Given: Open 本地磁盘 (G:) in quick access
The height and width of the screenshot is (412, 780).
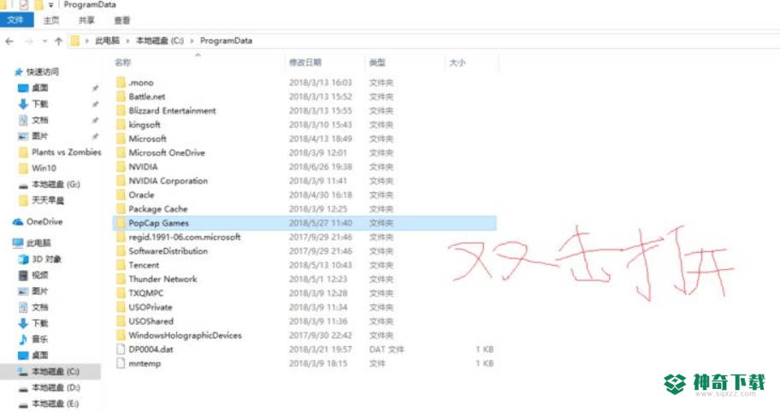Looking at the screenshot, I should pyautogui.click(x=56, y=185).
